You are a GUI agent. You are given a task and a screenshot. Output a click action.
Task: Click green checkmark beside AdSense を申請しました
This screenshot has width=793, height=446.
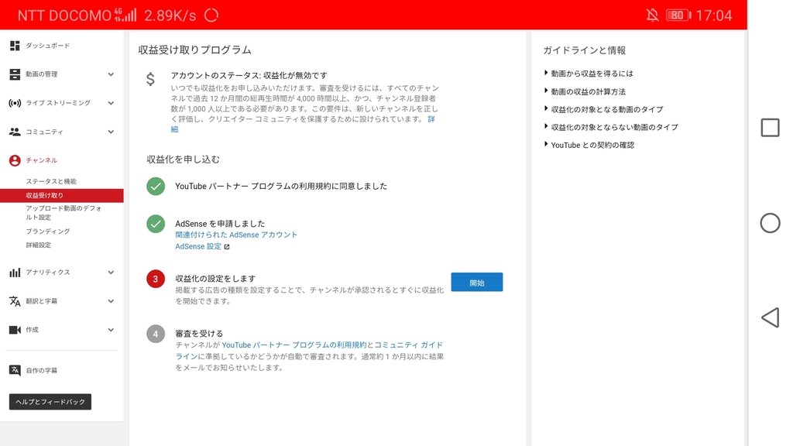click(156, 224)
